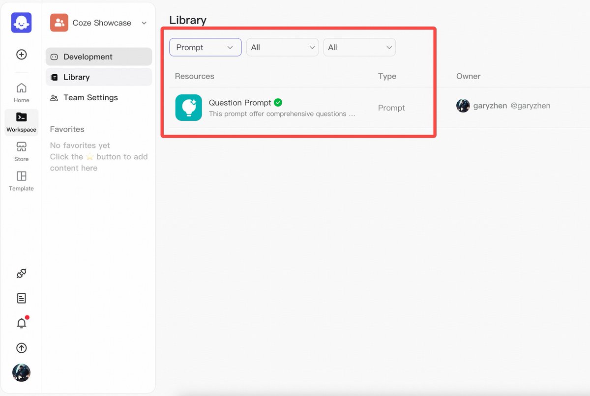The height and width of the screenshot is (396, 590).
Task: Open the Store icon in the sidebar
Action: click(x=21, y=151)
